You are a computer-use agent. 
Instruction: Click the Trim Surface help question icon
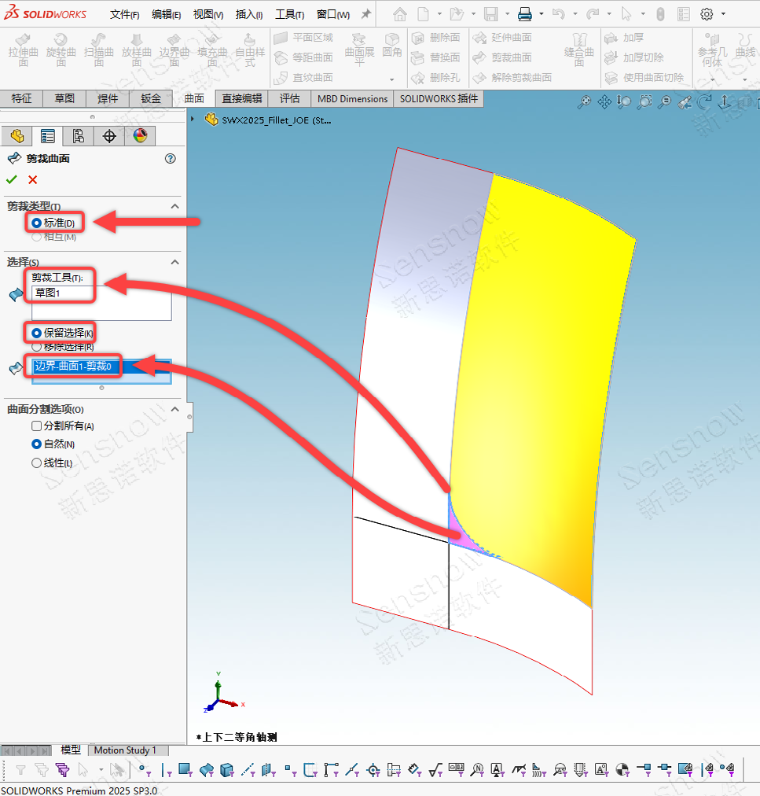point(170,158)
